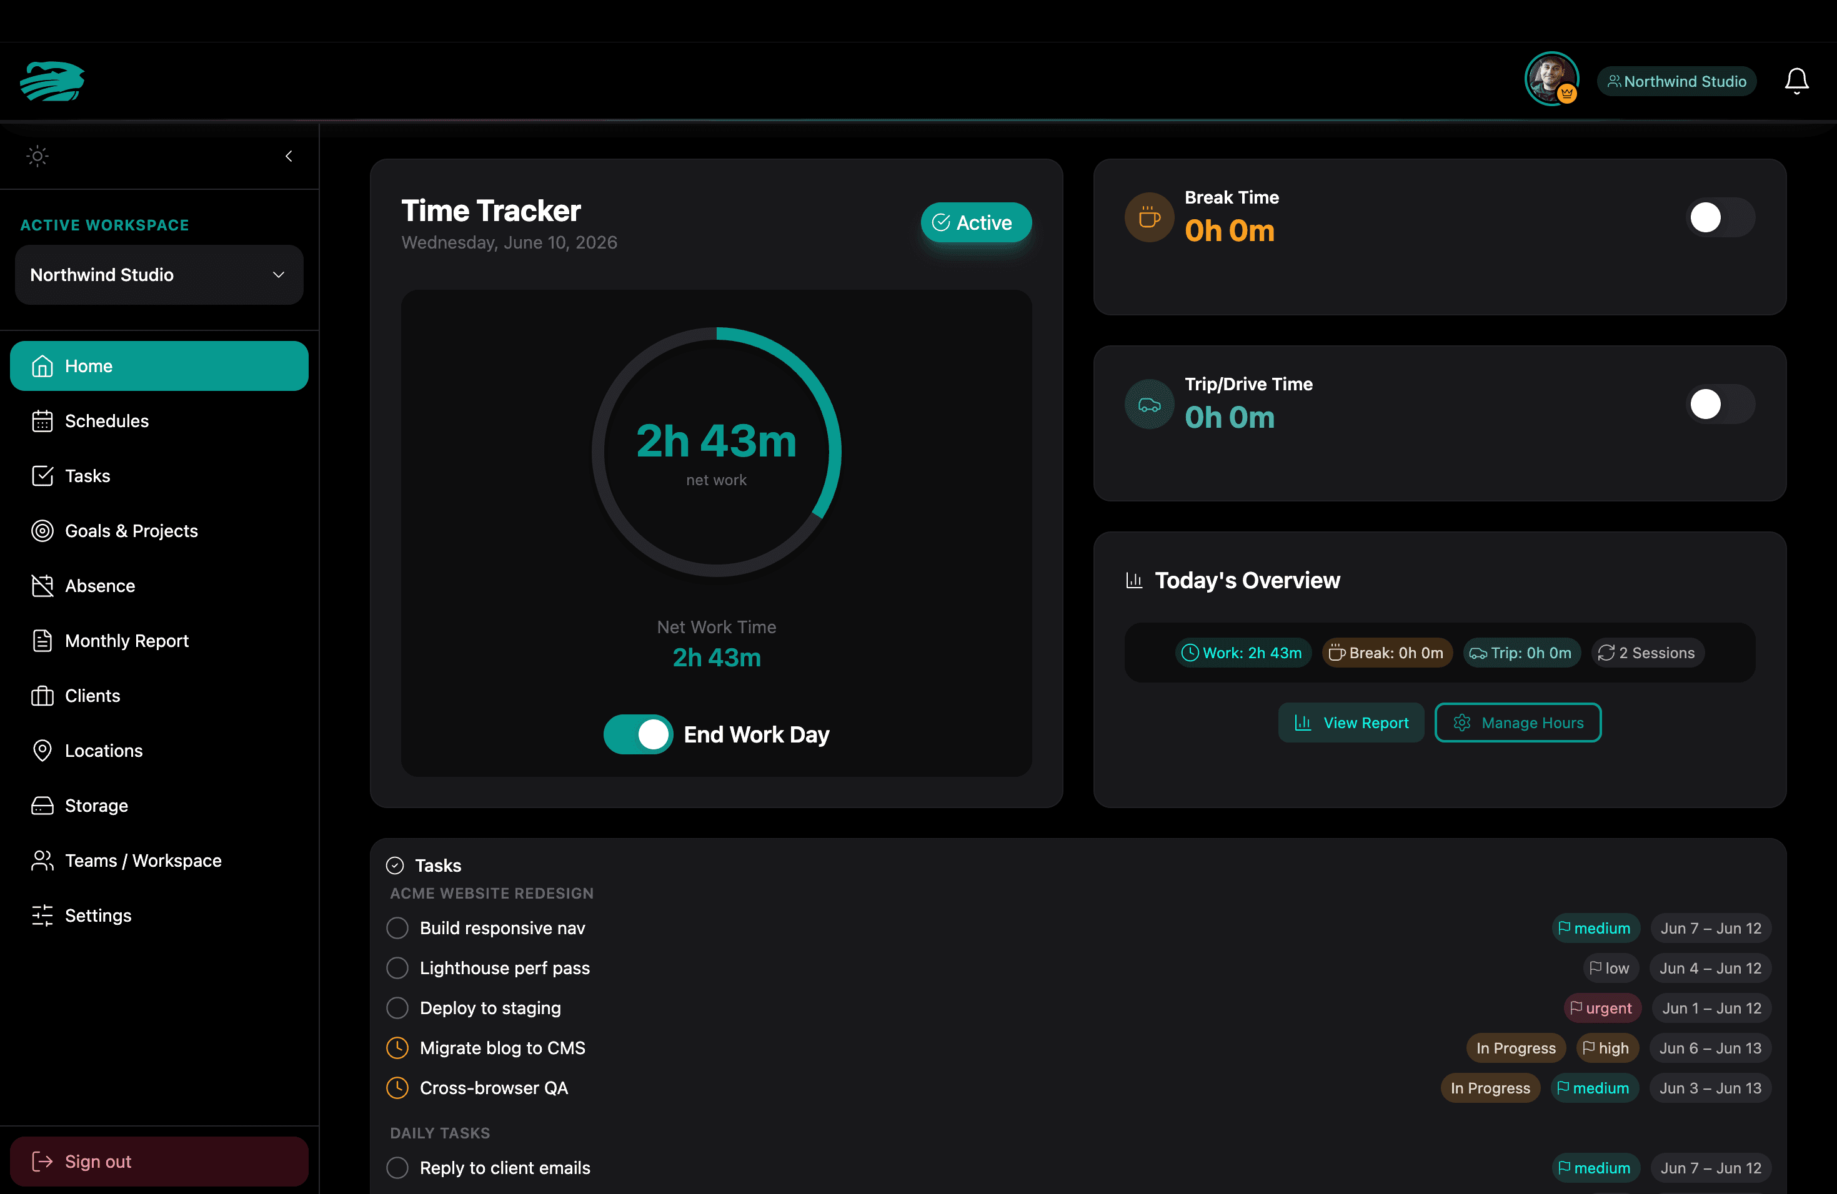Click the Sign out button
This screenshot has width=1837, height=1194.
[159, 1161]
